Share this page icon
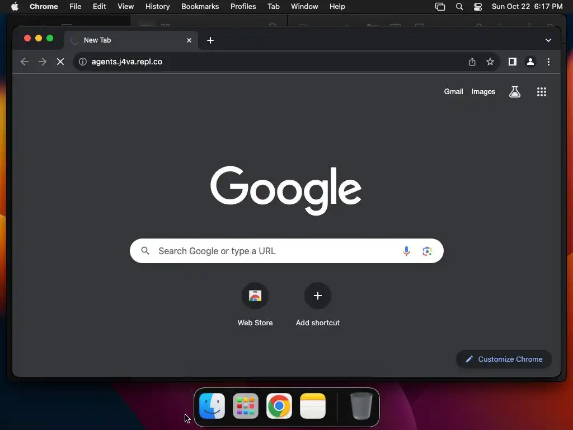Viewport: 573px width, 430px height. (472, 62)
